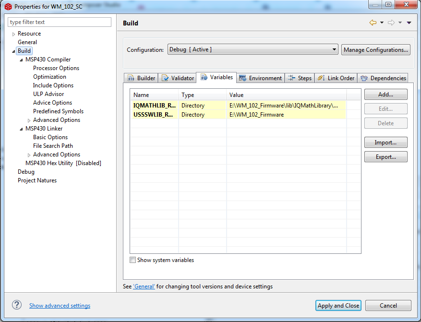The width and height of the screenshot is (421, 322).
Task: Open the view menu chevron at top right
Action: [x=409, y=22]
